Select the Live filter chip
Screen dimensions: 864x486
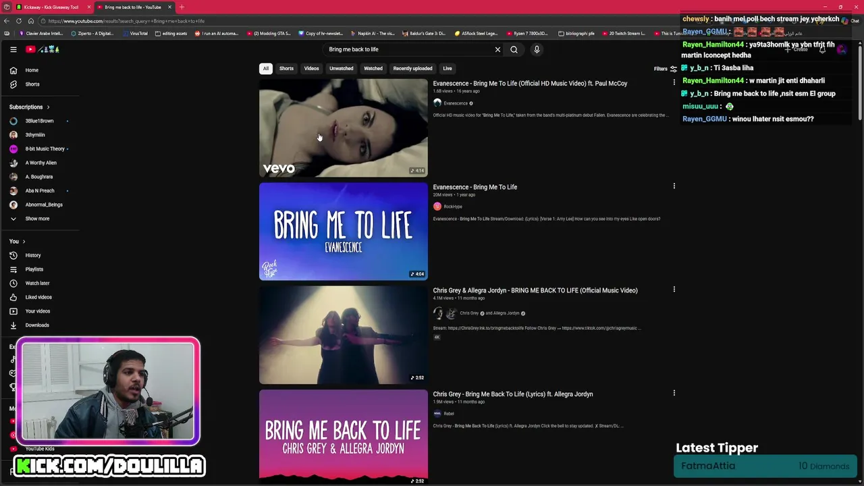coord(448,68)
